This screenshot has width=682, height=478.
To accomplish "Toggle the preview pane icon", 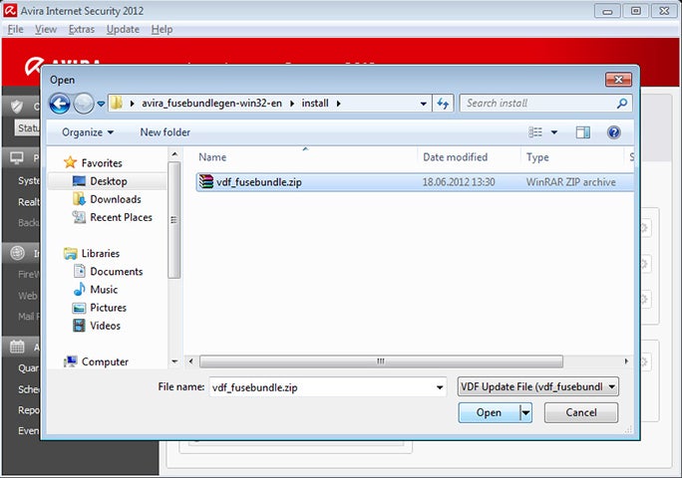I will click(x=583, y=132).
